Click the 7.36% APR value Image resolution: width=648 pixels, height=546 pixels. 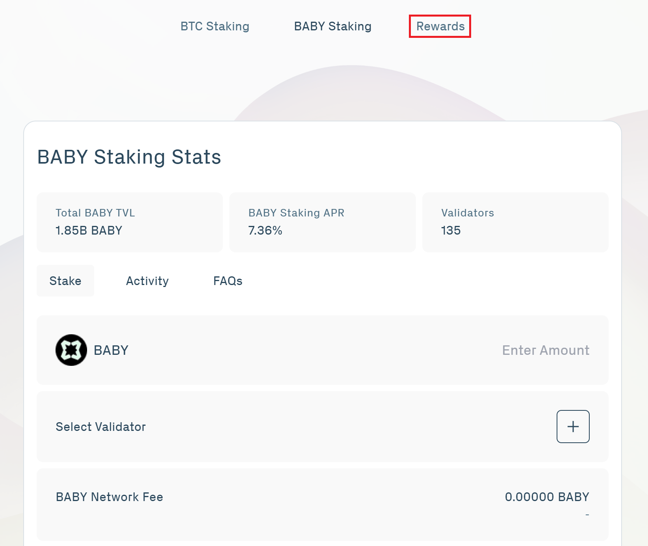[x=265, y=231]
